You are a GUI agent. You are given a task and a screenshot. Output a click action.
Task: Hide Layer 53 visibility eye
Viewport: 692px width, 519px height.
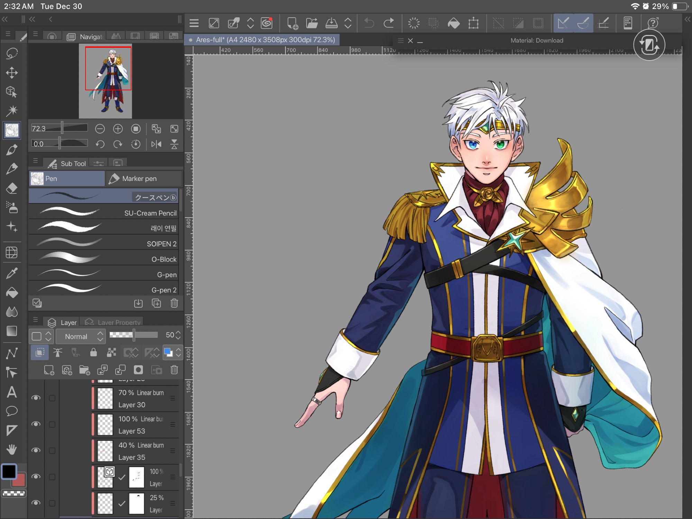(x=36, y=424)
